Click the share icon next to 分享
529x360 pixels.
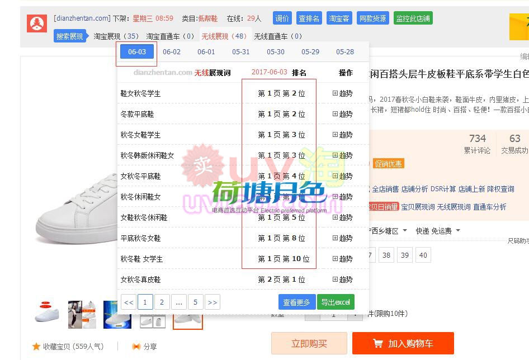coord(136,347)
